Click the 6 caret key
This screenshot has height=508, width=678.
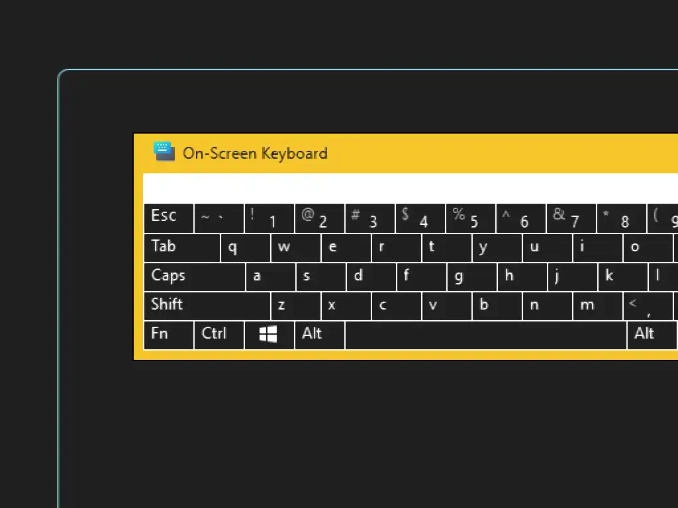point(521,218)
